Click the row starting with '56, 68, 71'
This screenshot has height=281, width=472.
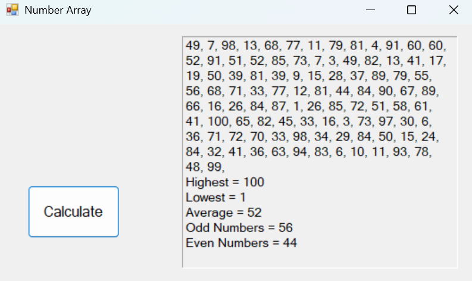pyautogui.click(x=312, y=92)
